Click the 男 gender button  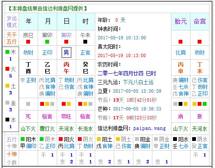[x=66, y=52]
